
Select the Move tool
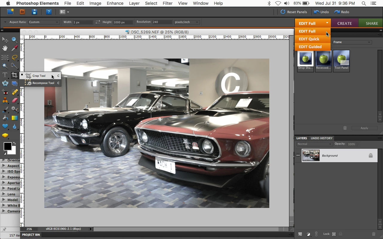[x=5, y=40]
